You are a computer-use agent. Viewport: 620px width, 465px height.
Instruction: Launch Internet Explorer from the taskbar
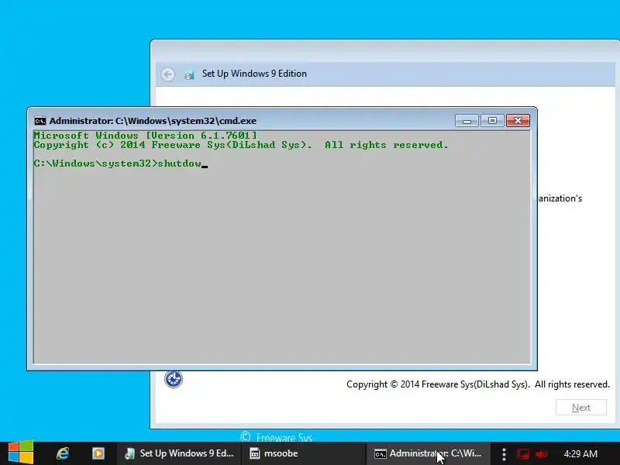tap(63, 453)
